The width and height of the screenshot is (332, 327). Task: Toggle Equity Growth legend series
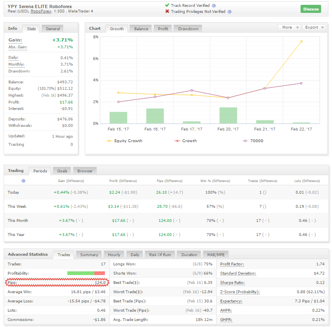click(124, 141)
